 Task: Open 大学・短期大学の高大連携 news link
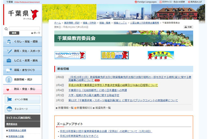94,95
